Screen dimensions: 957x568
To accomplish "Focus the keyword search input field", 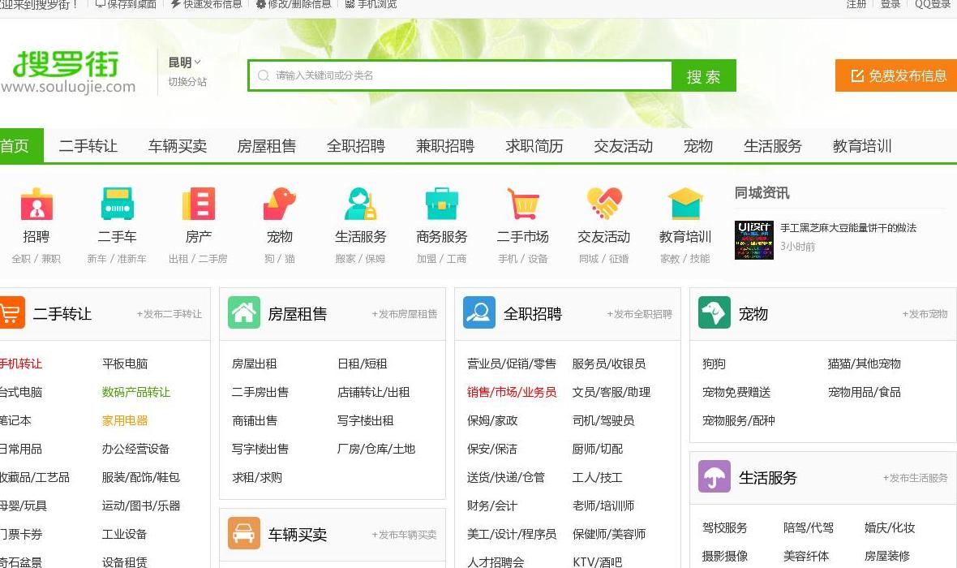I will click(x=461, y=75).
